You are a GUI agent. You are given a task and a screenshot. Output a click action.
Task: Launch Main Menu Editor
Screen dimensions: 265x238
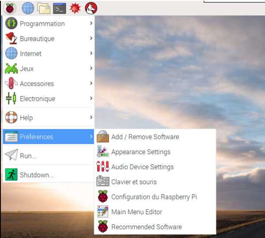tap(155, 211)
